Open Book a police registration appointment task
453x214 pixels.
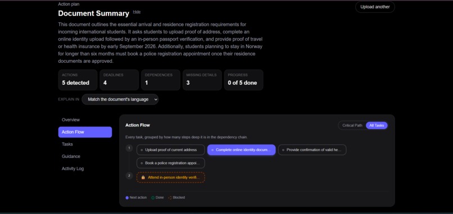tap(171, 163)
